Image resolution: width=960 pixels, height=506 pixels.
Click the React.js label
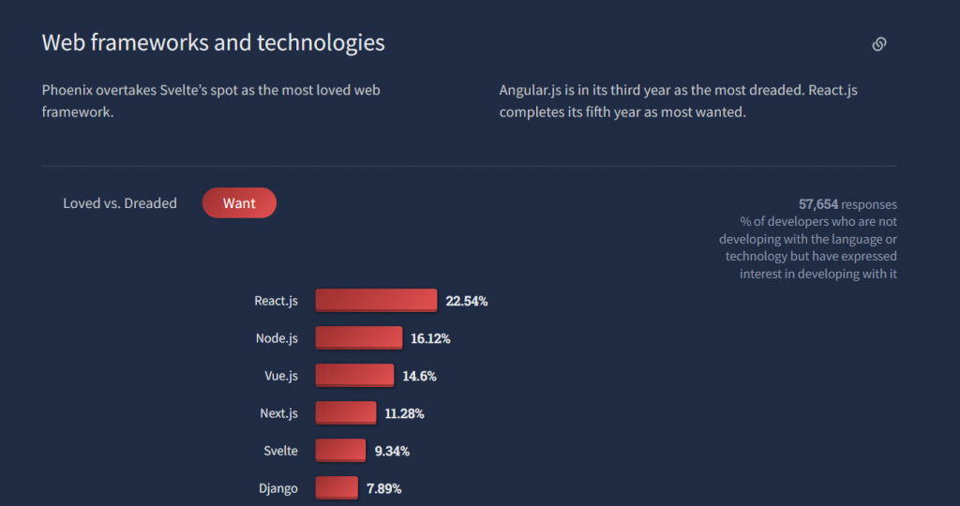click(277, 301)
